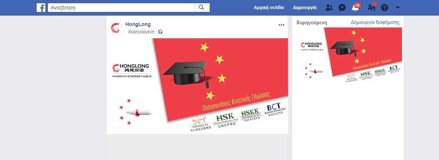Screen dimensions: 439x160
Task: Open the groups icon with red dot
Action: tap(372, 7)
